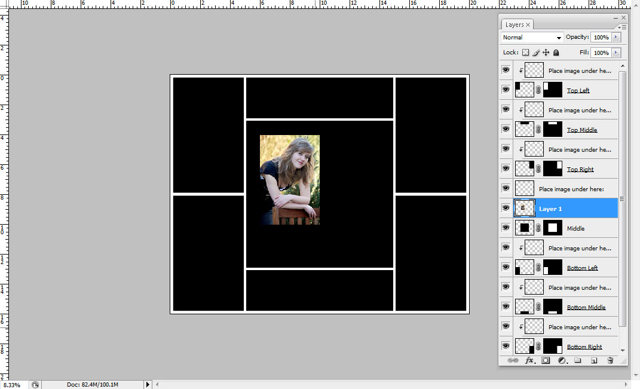Click horizontal scrollbar left arrow
The image size is (640, 389).
tap(157, 384)
